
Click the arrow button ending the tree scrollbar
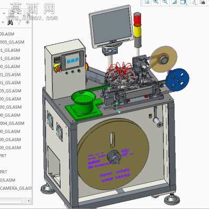pos(29,201)
